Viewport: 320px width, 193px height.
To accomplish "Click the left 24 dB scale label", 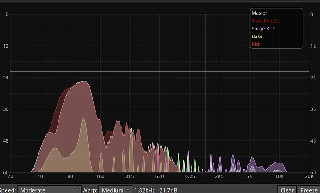I will tap(6, 78).
